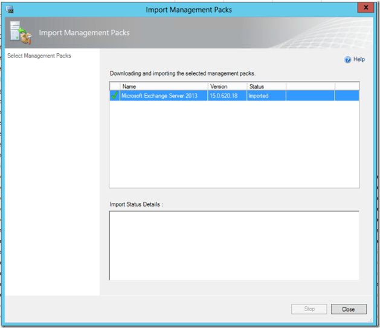Click the blue Help question mark icon
Screen dimensions: 380x328
coord(347,60)
